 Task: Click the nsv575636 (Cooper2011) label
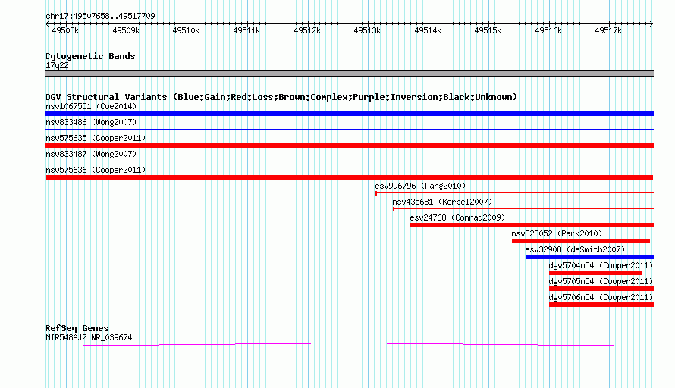[x=96, y=170]
